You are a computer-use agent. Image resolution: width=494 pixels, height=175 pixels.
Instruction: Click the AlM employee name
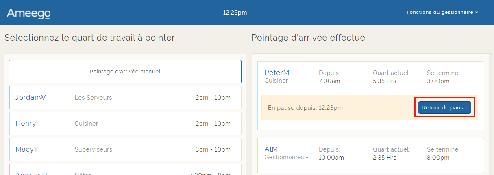(x=271, y=149)
